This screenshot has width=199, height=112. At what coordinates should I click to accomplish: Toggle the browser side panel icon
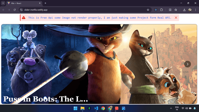[x=170, y=10]
